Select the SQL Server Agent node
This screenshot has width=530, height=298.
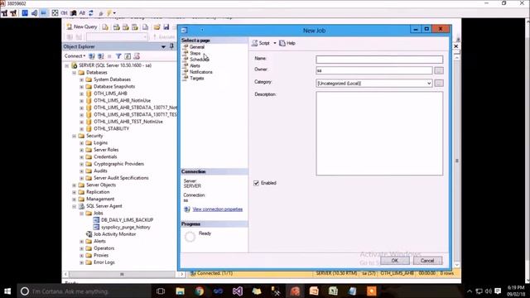coord(104,206)
